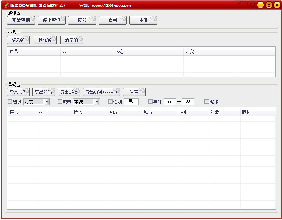Click the minimum age field showing 22
This screenshot has width=282, height=220.
pos(170,102)
